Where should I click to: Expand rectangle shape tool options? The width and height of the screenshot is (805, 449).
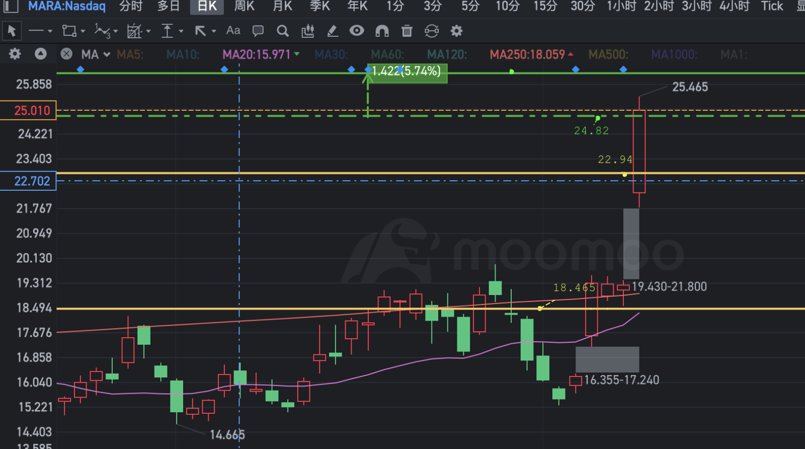83,31
